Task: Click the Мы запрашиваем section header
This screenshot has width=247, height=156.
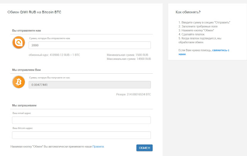Action: point(24,105)
